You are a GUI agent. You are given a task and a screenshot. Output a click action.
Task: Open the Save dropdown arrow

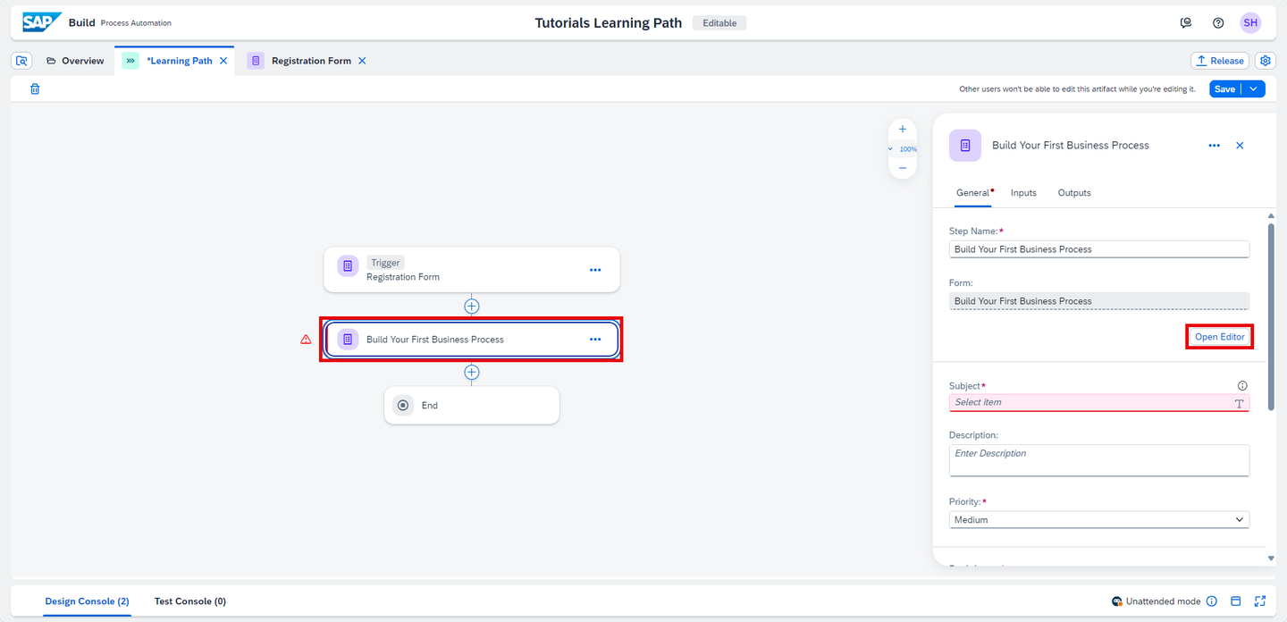click(1254, 88)
